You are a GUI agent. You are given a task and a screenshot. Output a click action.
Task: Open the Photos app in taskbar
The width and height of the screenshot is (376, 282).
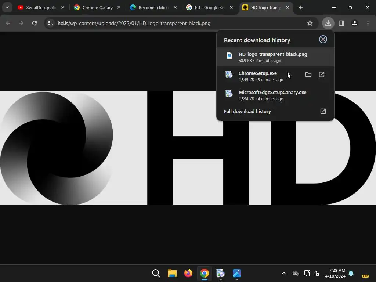pyautogui.click(x=237, y=273)
